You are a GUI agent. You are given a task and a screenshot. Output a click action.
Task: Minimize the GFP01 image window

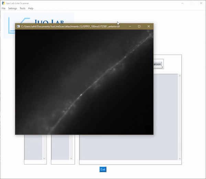tap(130, 26)
